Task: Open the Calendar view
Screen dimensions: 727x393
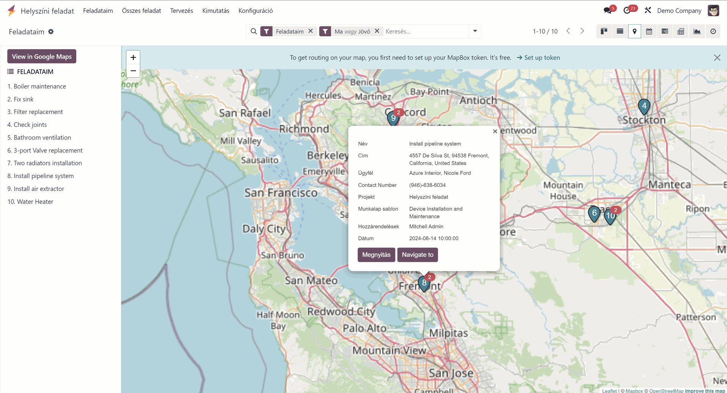Action: tap(649, 31)
